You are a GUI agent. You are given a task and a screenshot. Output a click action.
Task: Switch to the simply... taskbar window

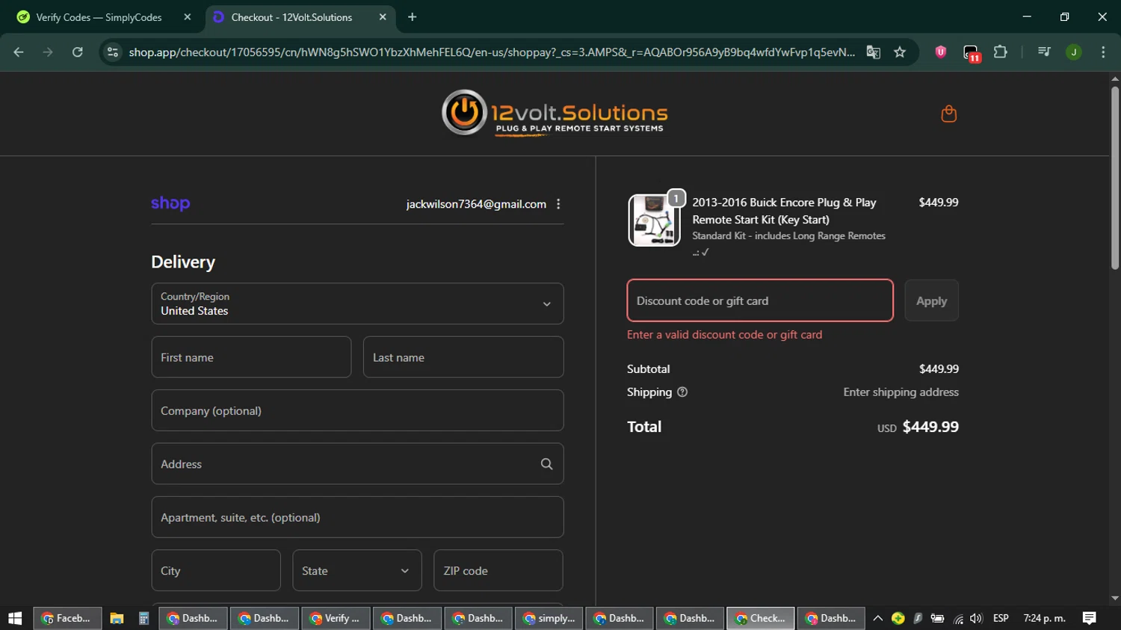click(x=549, y=618)
